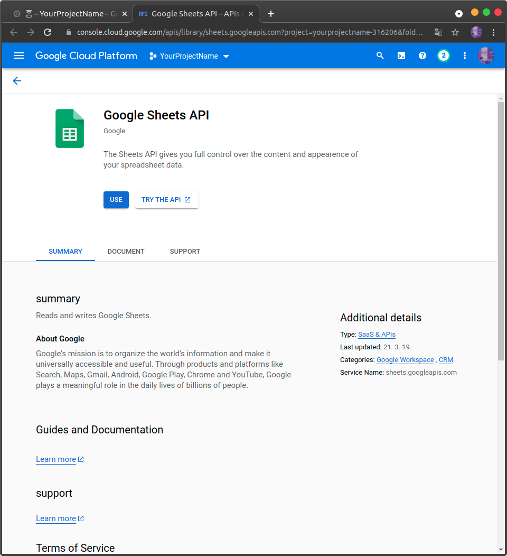Viewport: 507px width, 556px height.
Task: Click the orange minimize window button
Action: click(475, 12)
